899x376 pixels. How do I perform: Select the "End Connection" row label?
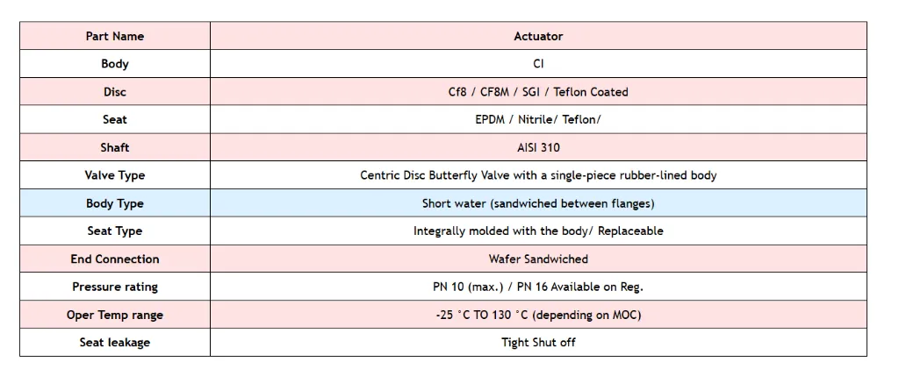point(115,259)
